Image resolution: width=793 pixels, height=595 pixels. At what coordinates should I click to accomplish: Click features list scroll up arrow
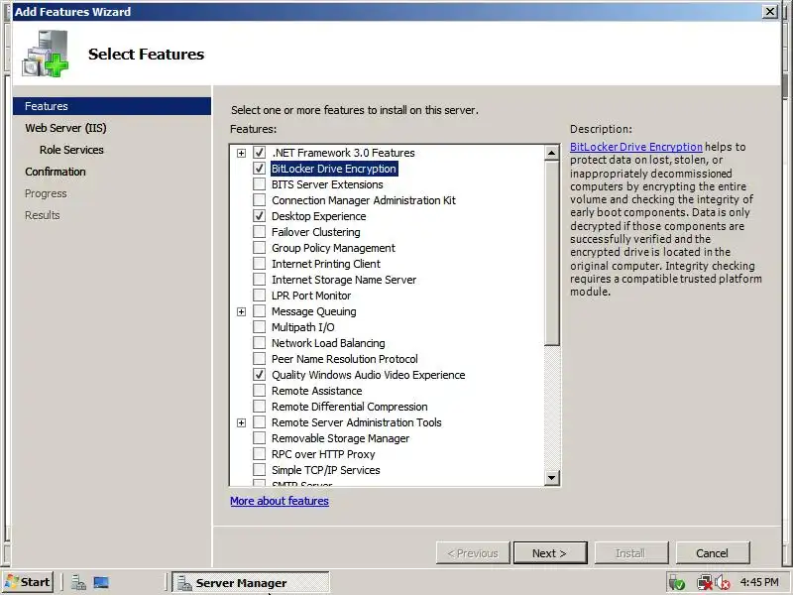pos(552,153)
